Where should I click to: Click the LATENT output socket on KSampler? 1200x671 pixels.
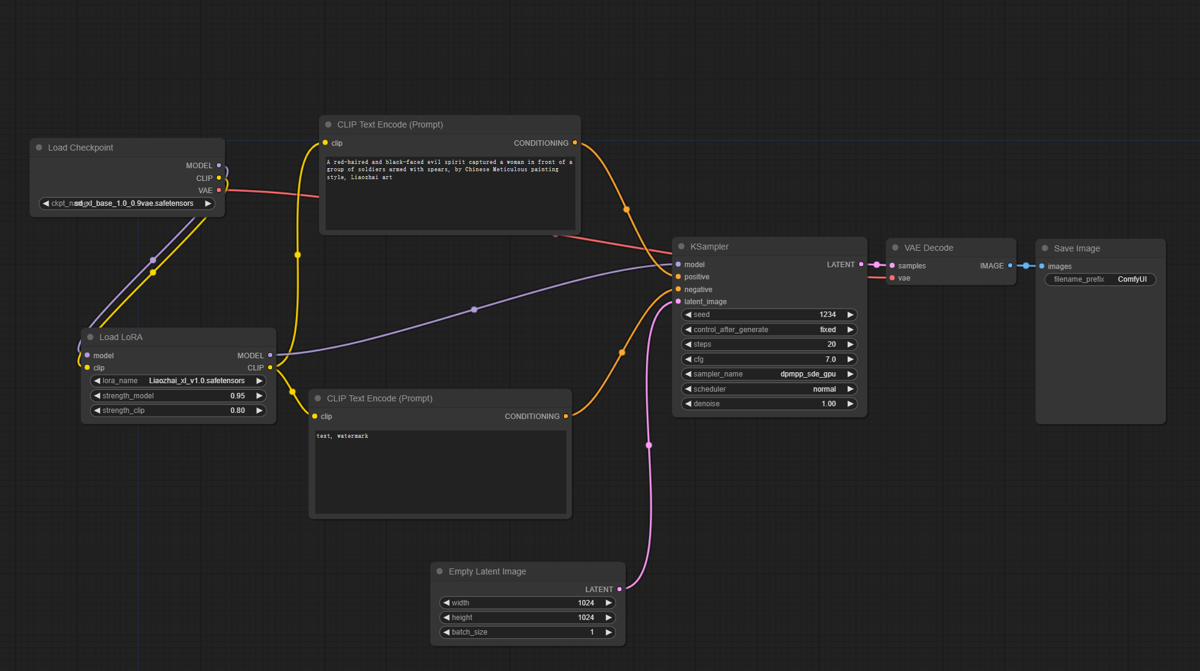(x=861, y=264)
